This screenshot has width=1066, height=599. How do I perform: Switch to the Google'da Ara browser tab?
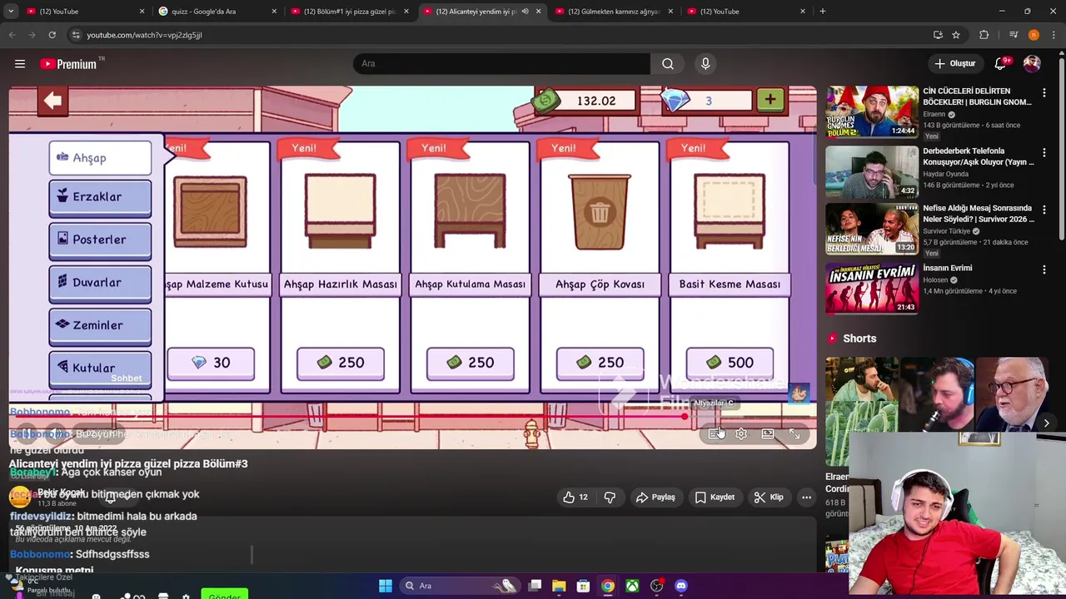pos(218,12)
